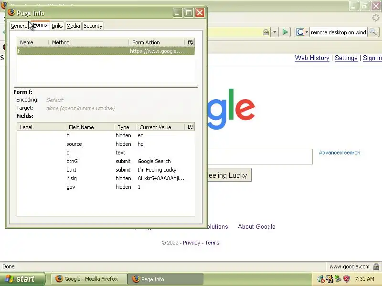The image size is (382, 286).
Task: Click the Firefox icon in Page Info title bar
Action: (11, 12)
